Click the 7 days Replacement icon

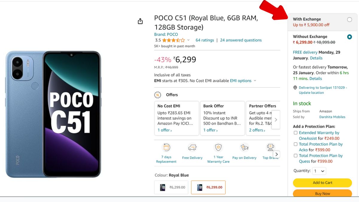tap(166, 148)
